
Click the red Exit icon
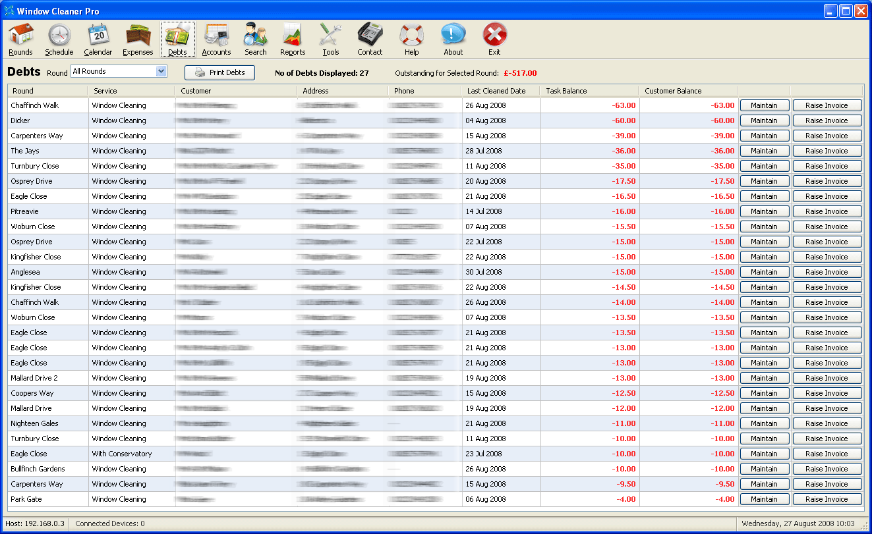point(494,34)
